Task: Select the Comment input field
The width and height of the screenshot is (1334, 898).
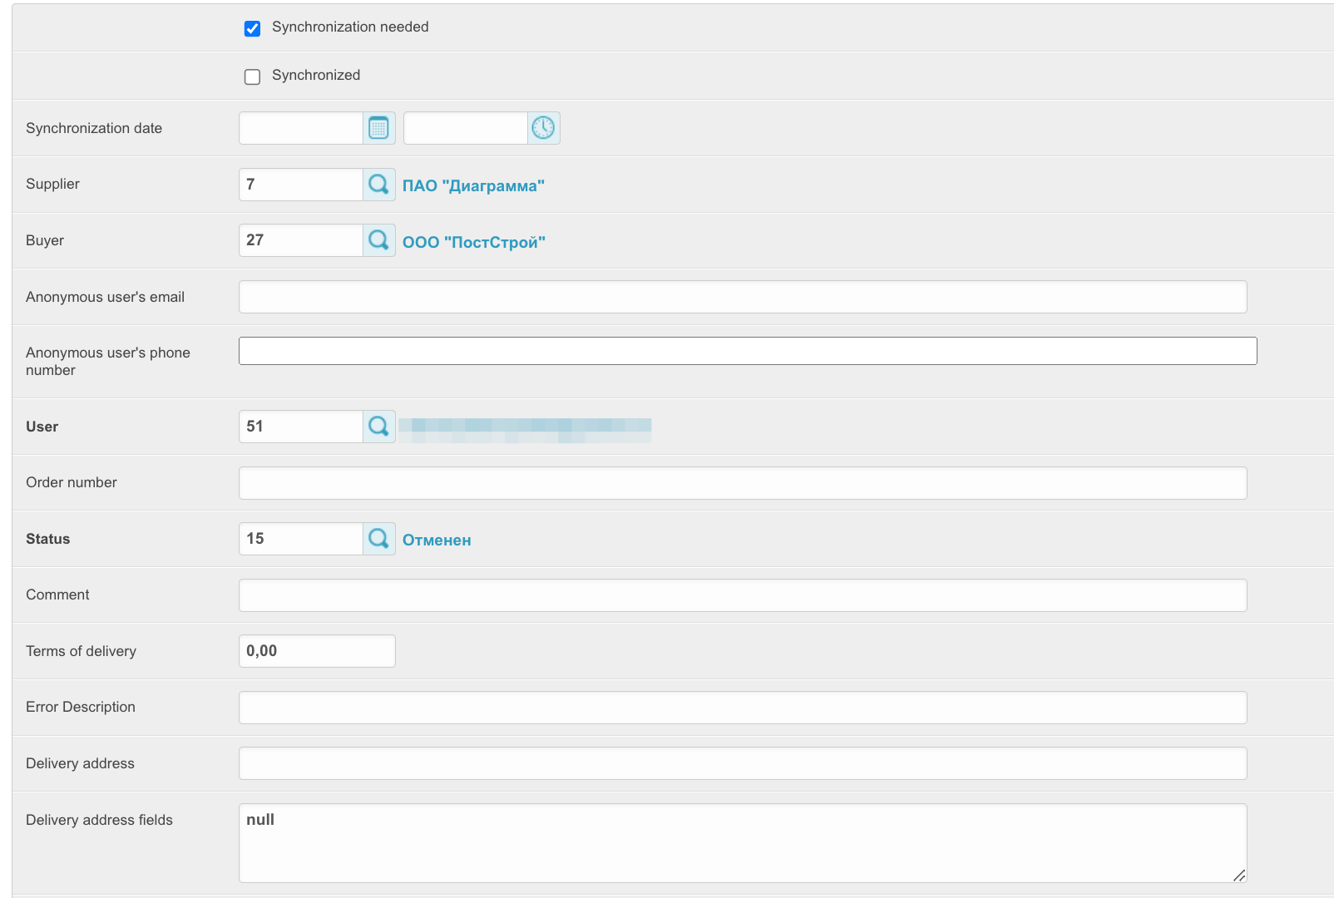Action: [742, 595]
